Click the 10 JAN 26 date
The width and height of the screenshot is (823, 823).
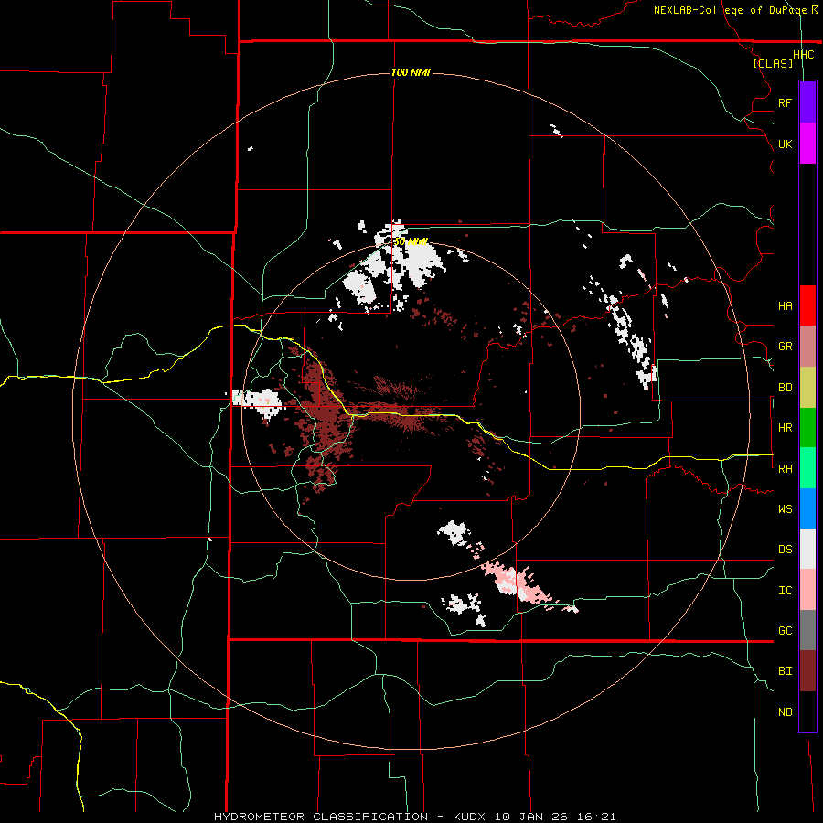pyautogui.click(x=531, y=817)
